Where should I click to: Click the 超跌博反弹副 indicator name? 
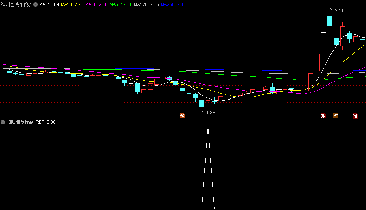(20, 122)
